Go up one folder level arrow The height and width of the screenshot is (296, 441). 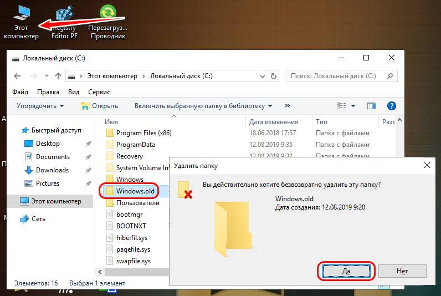(x=58, y=76)
